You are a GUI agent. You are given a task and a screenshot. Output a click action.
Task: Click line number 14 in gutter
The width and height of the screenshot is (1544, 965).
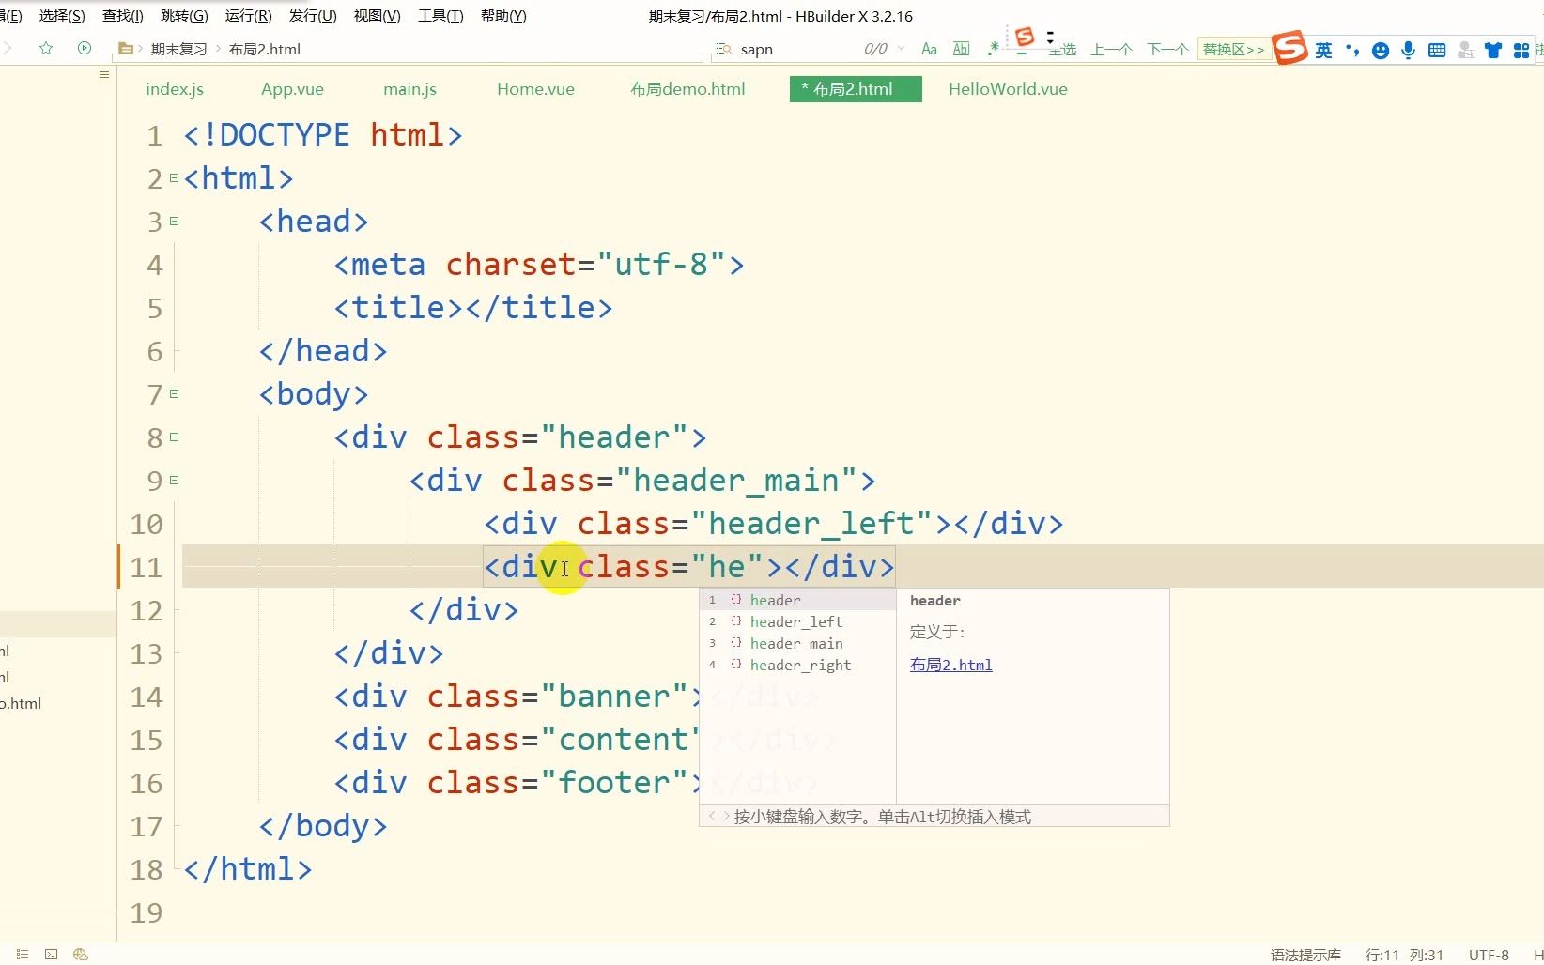tap(147, 697)
